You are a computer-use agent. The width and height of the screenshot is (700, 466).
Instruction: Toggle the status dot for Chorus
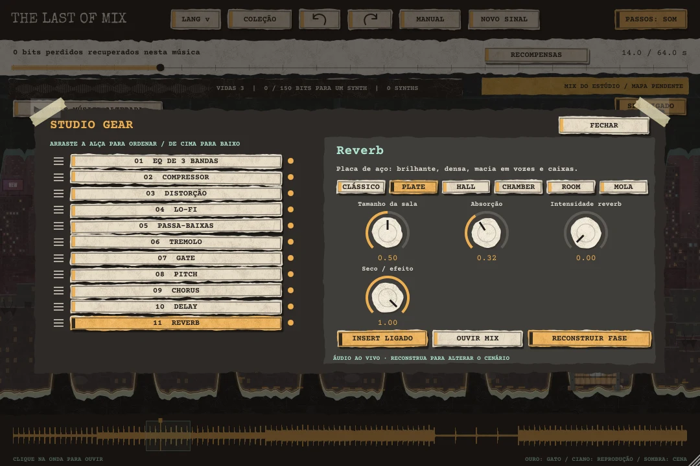[290, 291]
